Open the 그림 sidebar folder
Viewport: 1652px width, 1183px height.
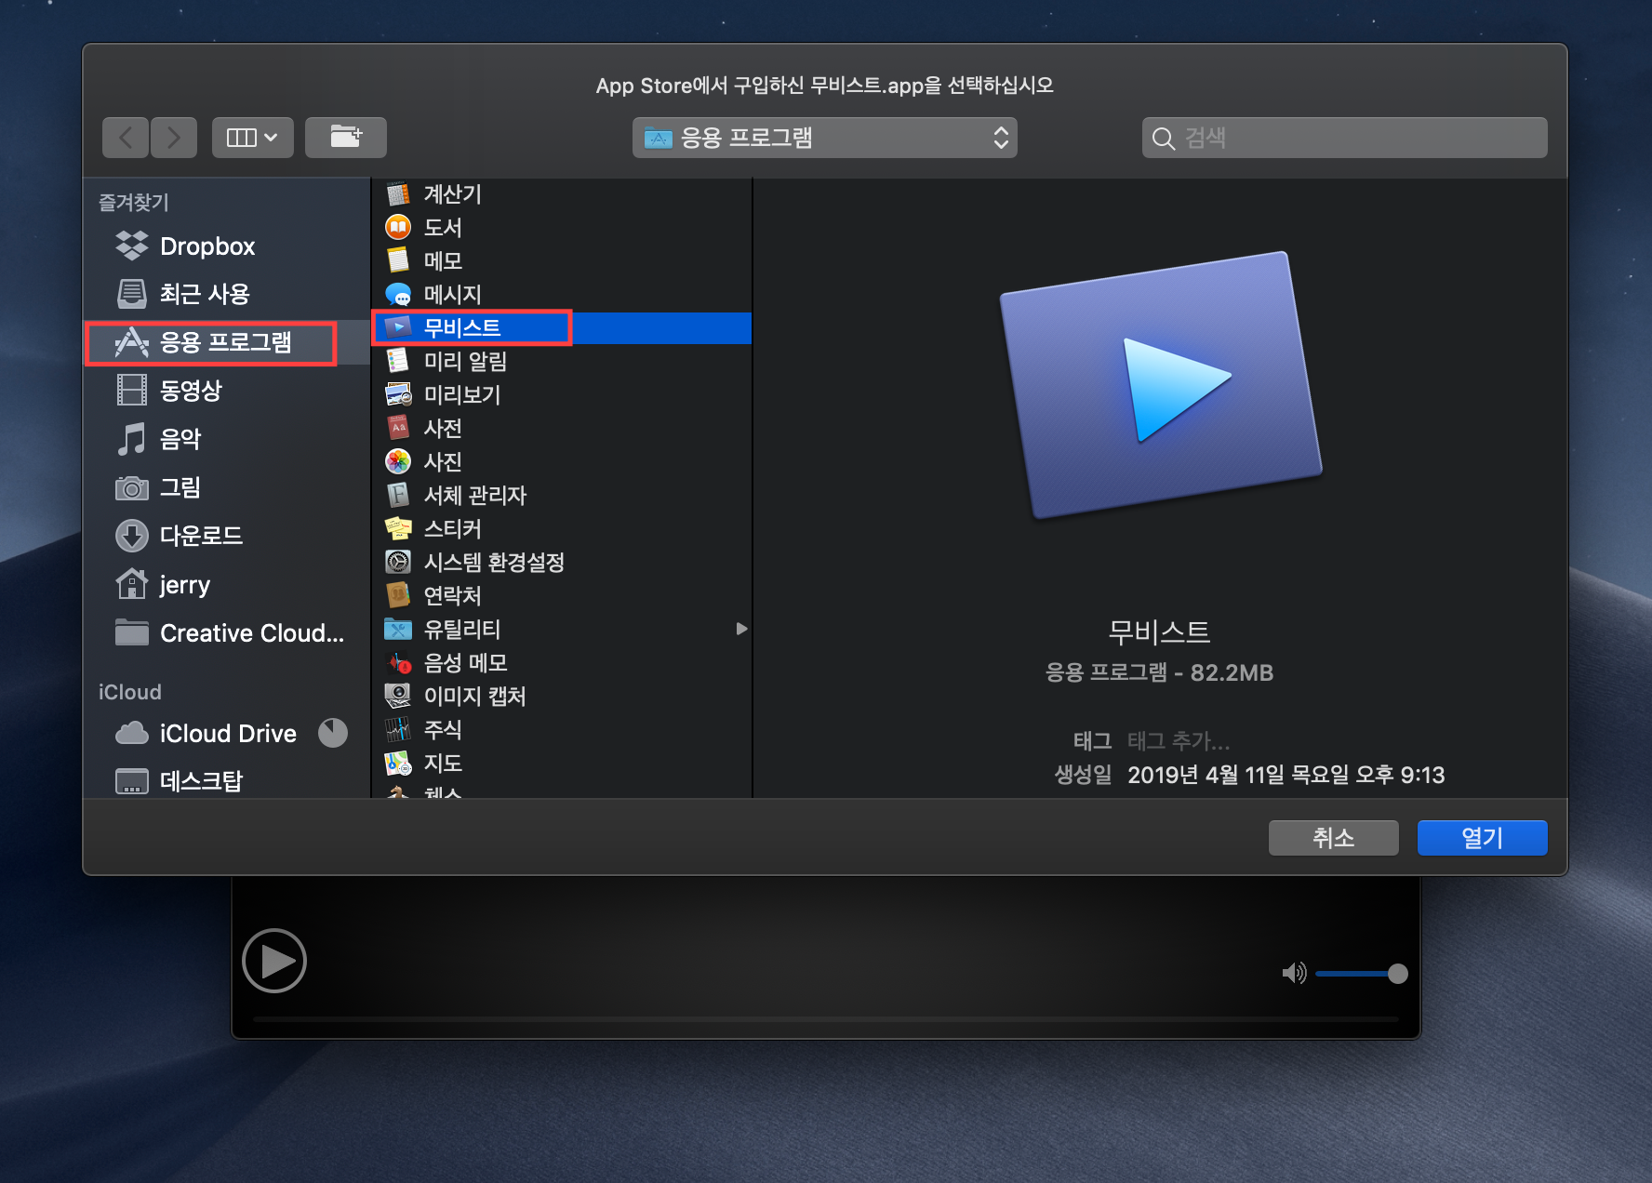point(227,487)
